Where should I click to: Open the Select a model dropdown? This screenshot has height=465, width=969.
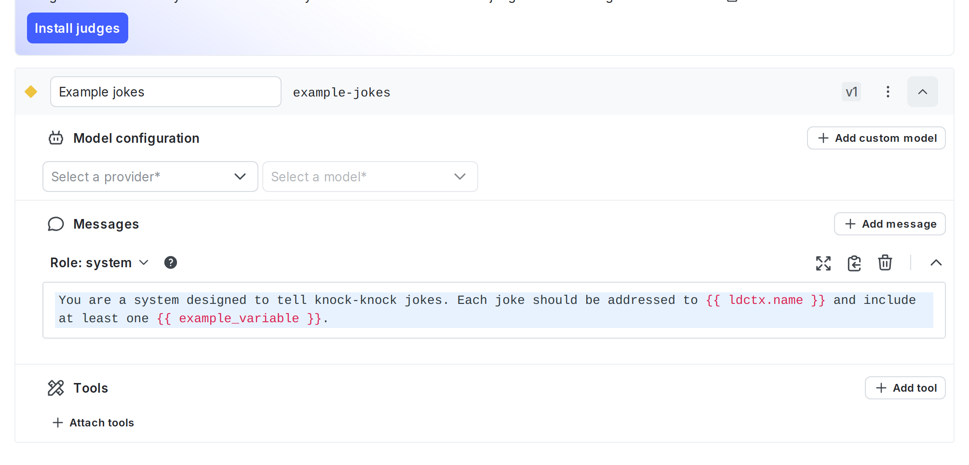tap(370, 177)
